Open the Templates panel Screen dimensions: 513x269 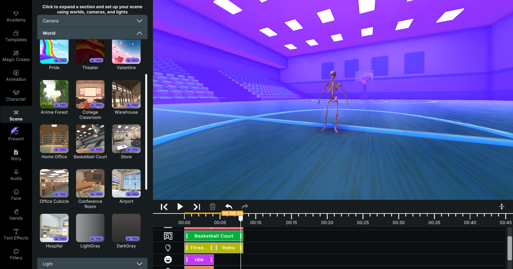[x=16, y=36]
